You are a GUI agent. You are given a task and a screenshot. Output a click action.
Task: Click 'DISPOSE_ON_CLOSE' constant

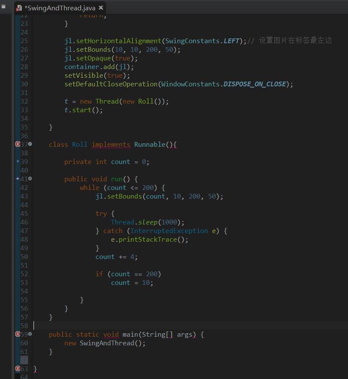[255, 84]
